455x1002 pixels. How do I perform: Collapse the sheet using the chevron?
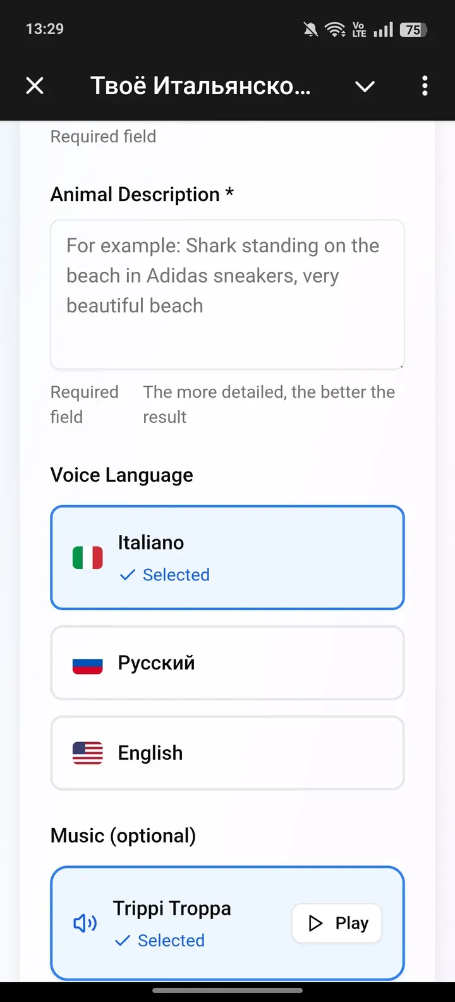tap(365, 87)
